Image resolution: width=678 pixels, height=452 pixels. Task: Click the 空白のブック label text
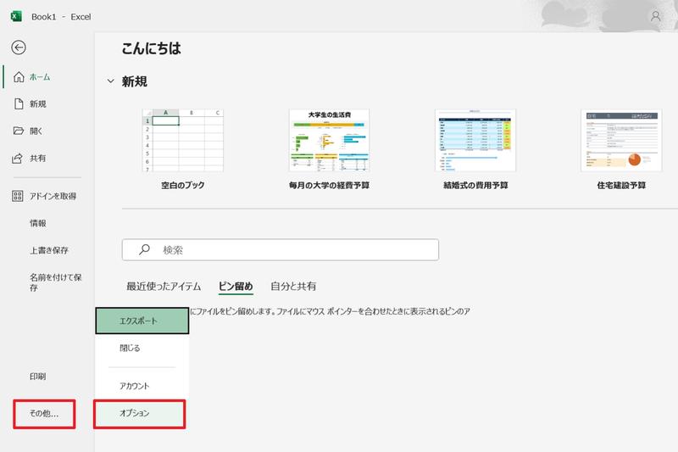(x=183, y=185)
